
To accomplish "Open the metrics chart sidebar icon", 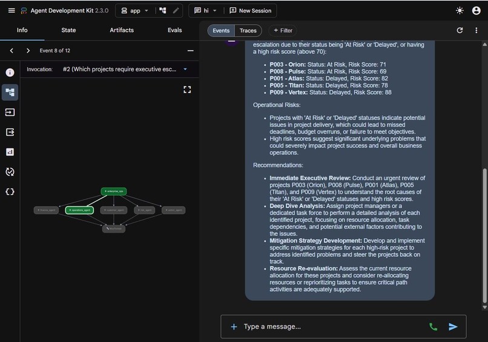I will coord(10,152).
